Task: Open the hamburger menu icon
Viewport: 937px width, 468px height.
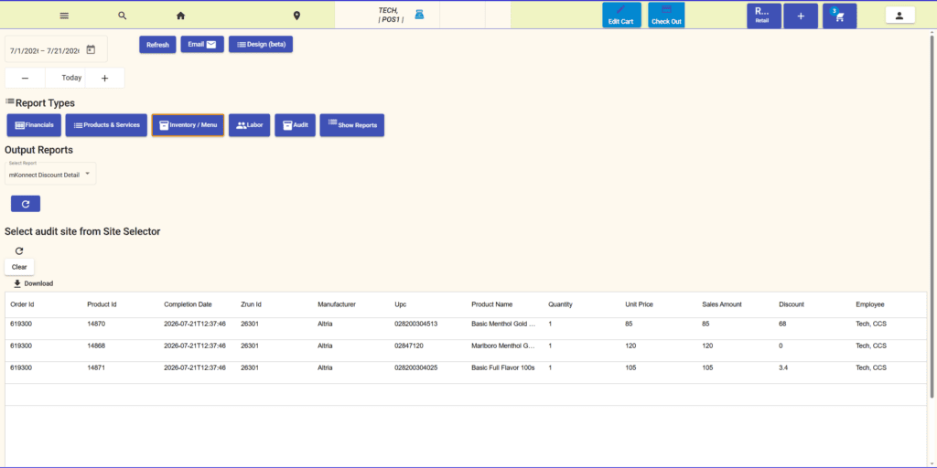Action: (65, 16)
